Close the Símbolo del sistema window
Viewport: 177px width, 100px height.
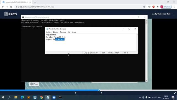tap(145, 17)
